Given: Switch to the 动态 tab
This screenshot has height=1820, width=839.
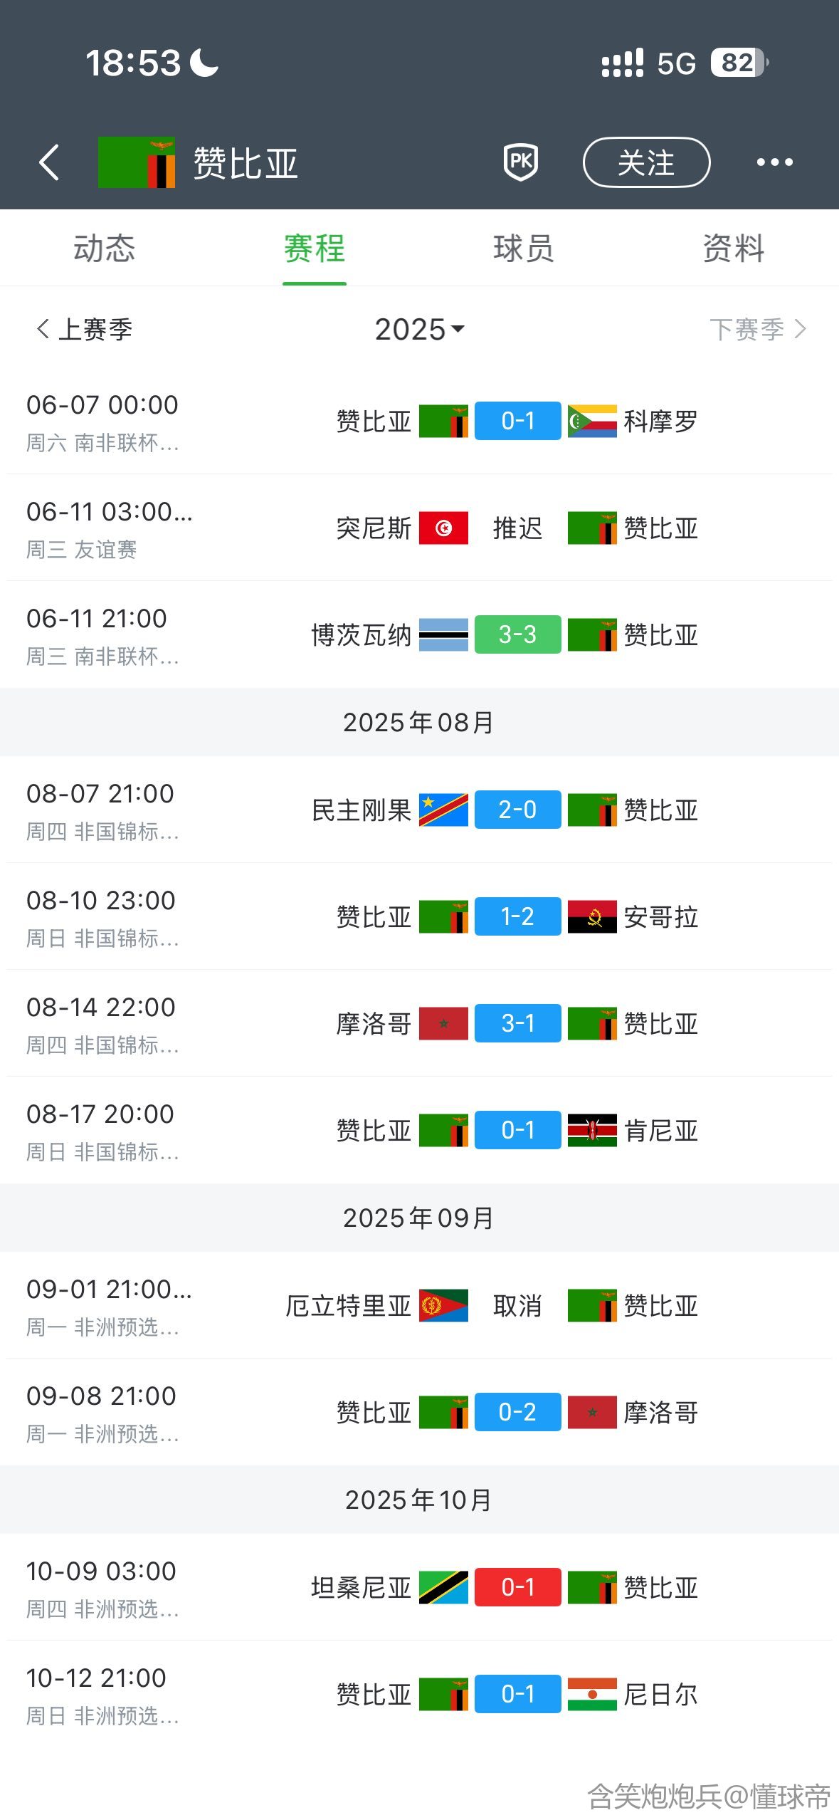Looking at the screenshot, I should point(105,249).
